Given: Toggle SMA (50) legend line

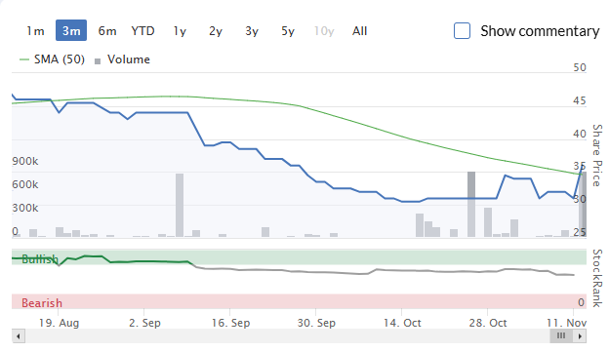Looking at the screenshot, I should [52, 59].
